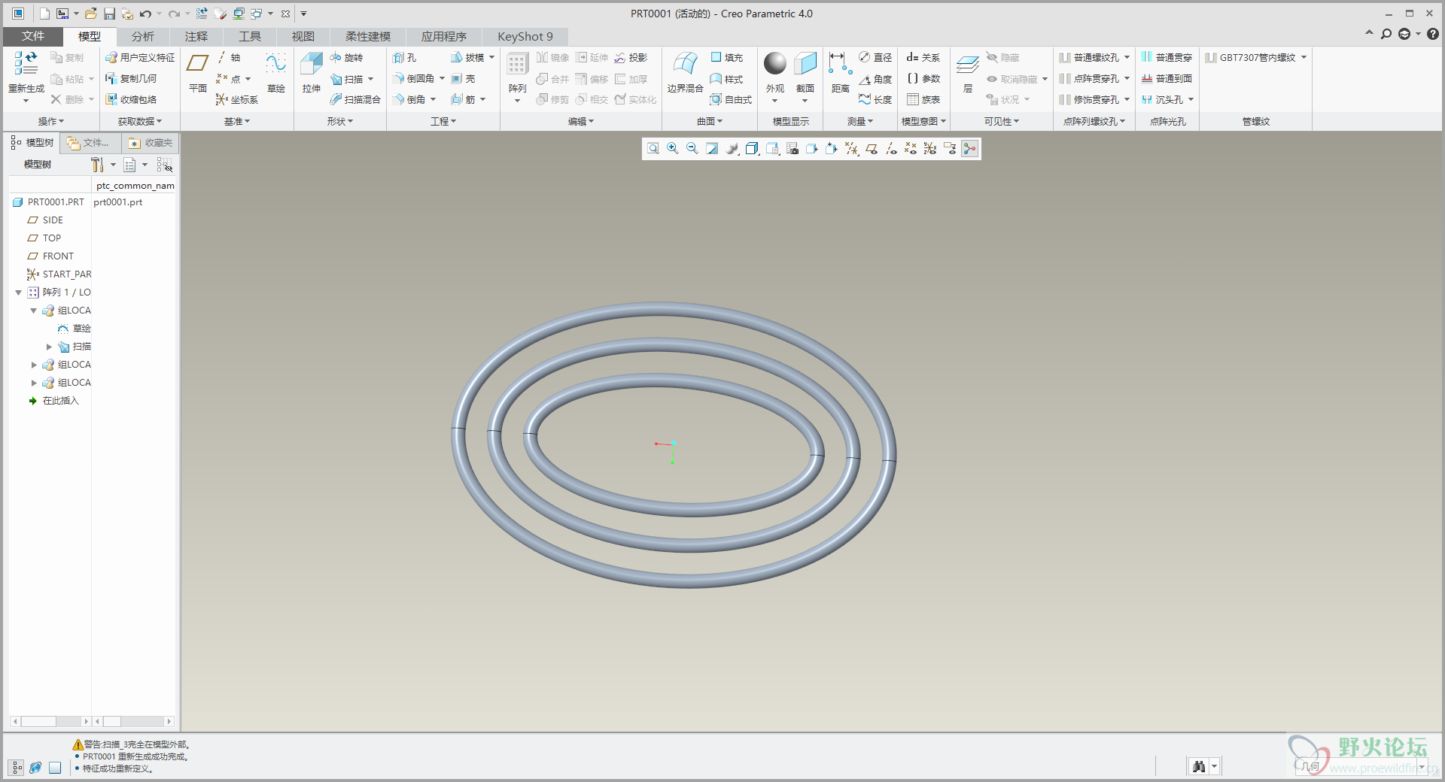Image resolution: width=1445 pixels, height=782 pixels.
Task: Open the 文件 menu tab
Action: pyautogui.click(x=32, y=36)
